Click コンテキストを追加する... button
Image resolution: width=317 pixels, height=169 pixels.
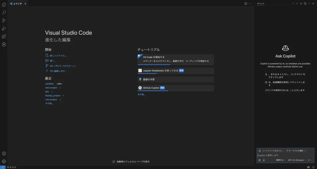pos(271,151)
